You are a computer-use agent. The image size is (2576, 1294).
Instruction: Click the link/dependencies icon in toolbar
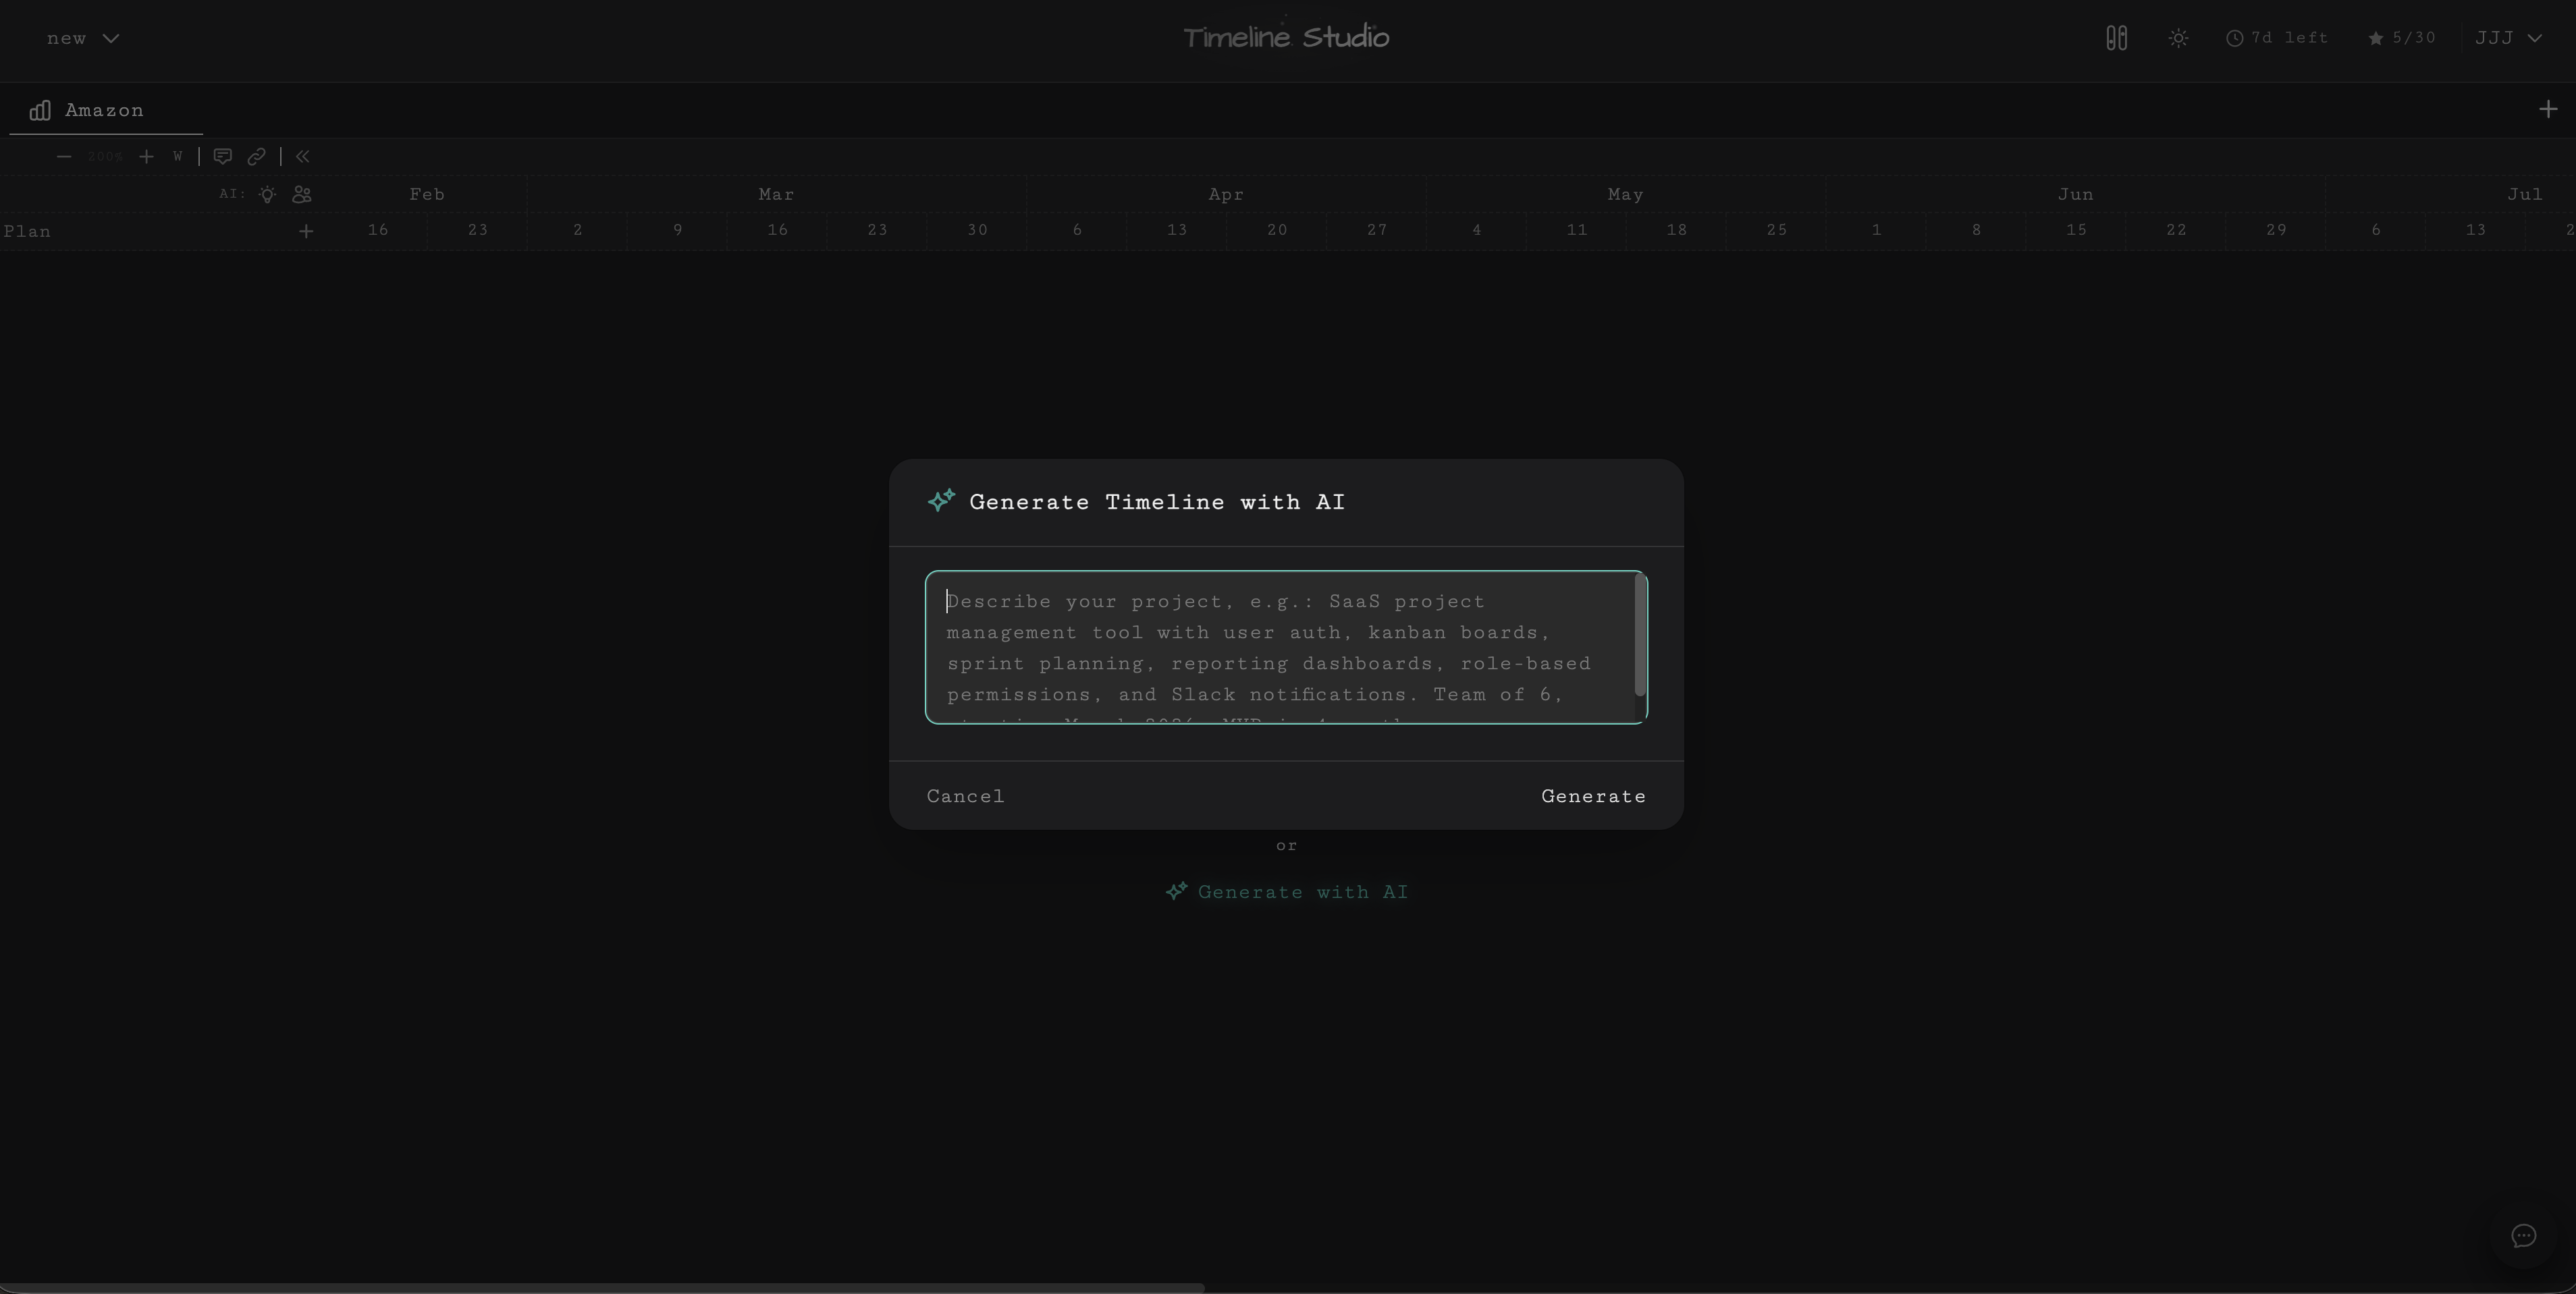[257, 157]
